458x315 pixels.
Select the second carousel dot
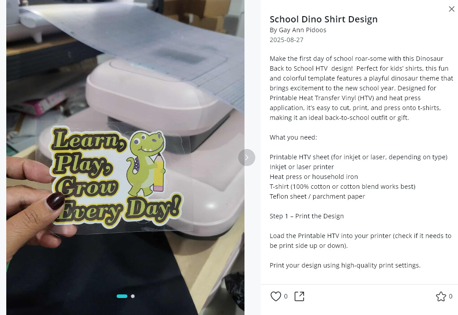tap(133, 296)
